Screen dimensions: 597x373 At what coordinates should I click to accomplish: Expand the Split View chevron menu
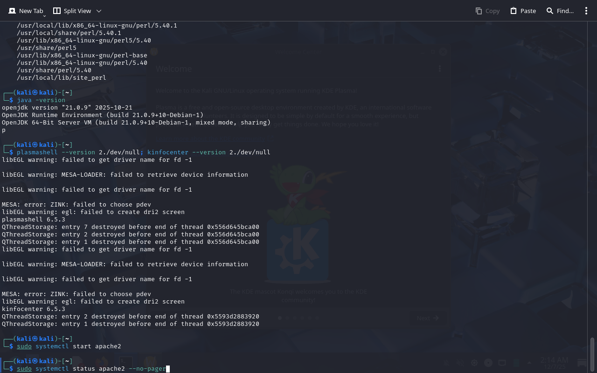98,11
